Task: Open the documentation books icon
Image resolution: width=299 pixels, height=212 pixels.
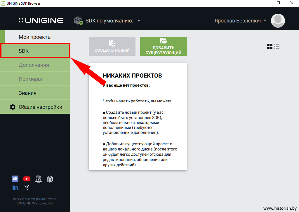Action: click(50, 179)
